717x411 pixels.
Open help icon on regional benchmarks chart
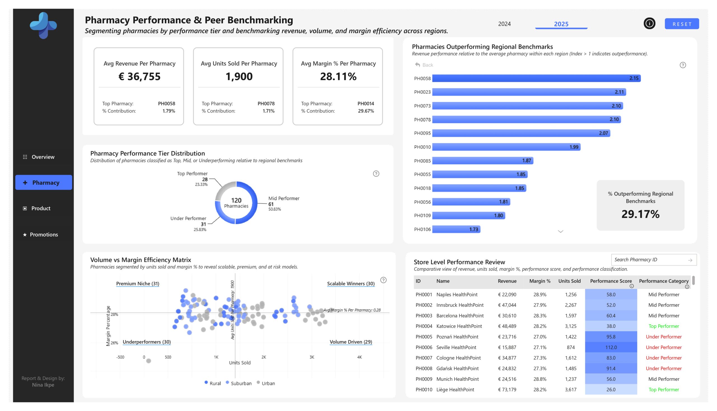pyautogui.click(x=682, y=65)
